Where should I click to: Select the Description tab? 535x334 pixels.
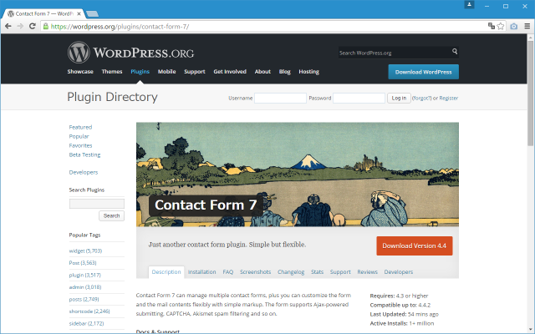coord(166,272)
